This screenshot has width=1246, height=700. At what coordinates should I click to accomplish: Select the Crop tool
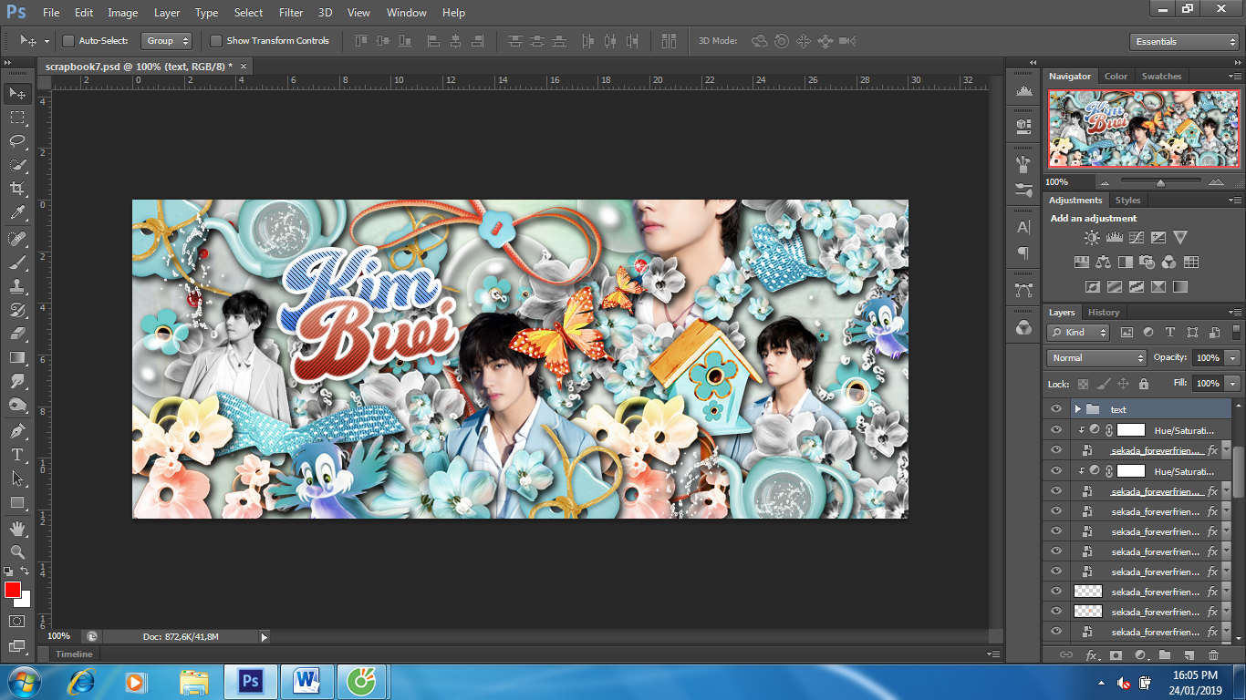pos(17,189)
